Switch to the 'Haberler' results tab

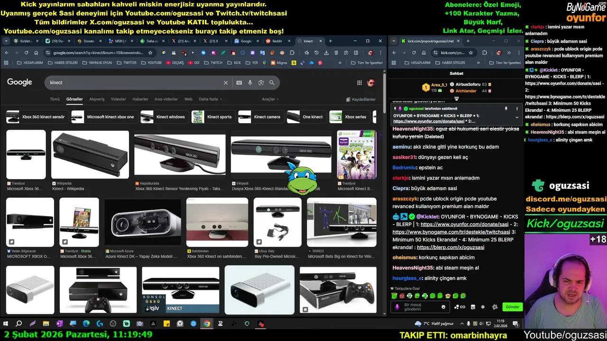point(140,99)
